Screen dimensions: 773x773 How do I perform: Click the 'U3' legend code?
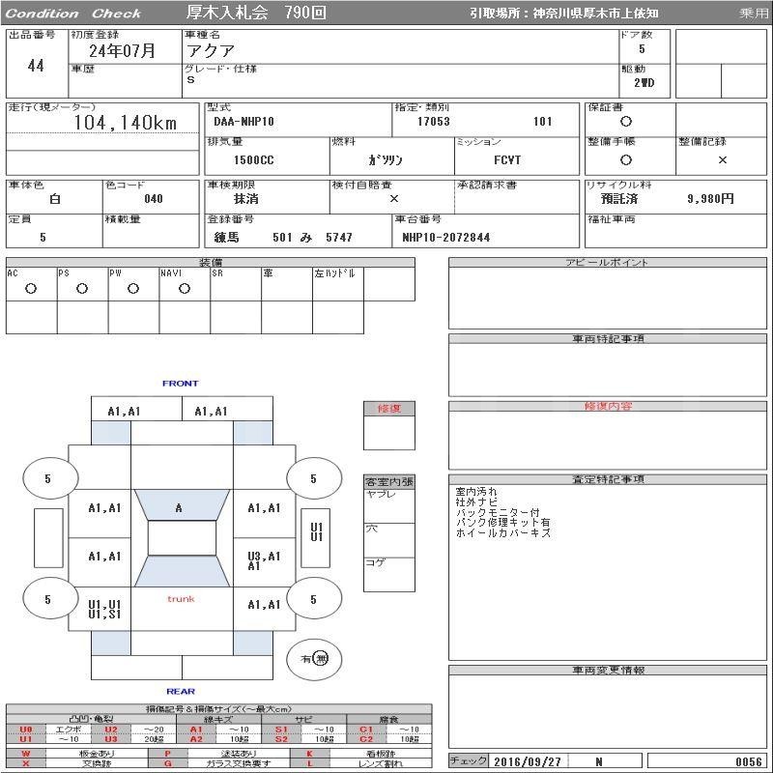(x=111, y=739)
